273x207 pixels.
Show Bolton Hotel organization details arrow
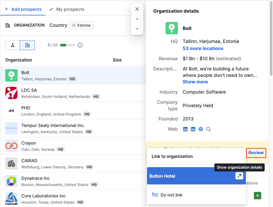click(x=239, y=176)
